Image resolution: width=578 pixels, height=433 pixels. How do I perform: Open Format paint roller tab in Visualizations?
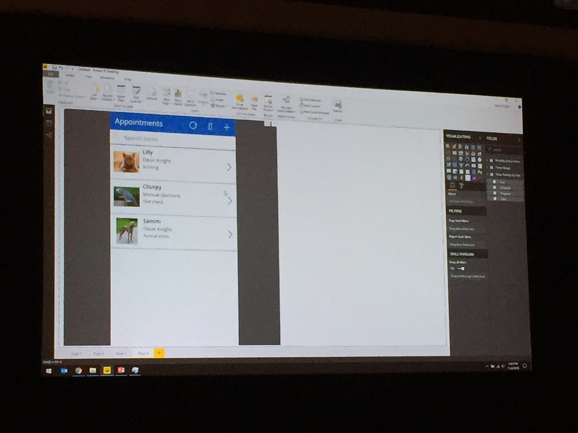[x=461, y=186]
